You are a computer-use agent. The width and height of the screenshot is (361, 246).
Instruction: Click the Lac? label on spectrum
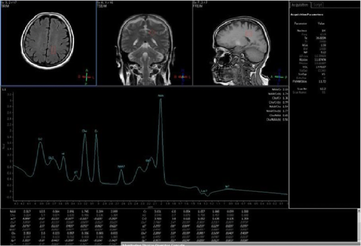pyautogui.click(x=204, y=191)
